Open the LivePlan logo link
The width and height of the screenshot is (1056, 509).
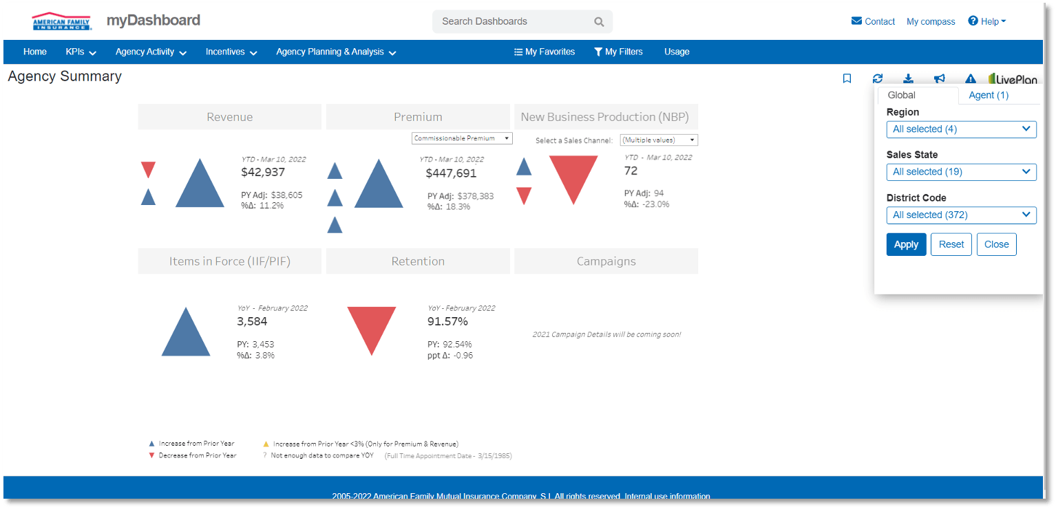(1012, 79)
